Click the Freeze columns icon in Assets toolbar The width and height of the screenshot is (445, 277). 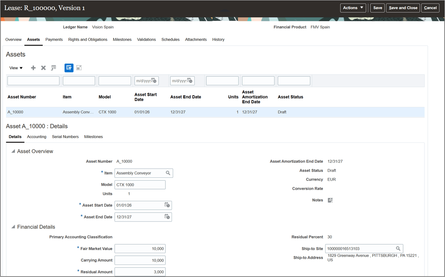[x=53, y=68]
